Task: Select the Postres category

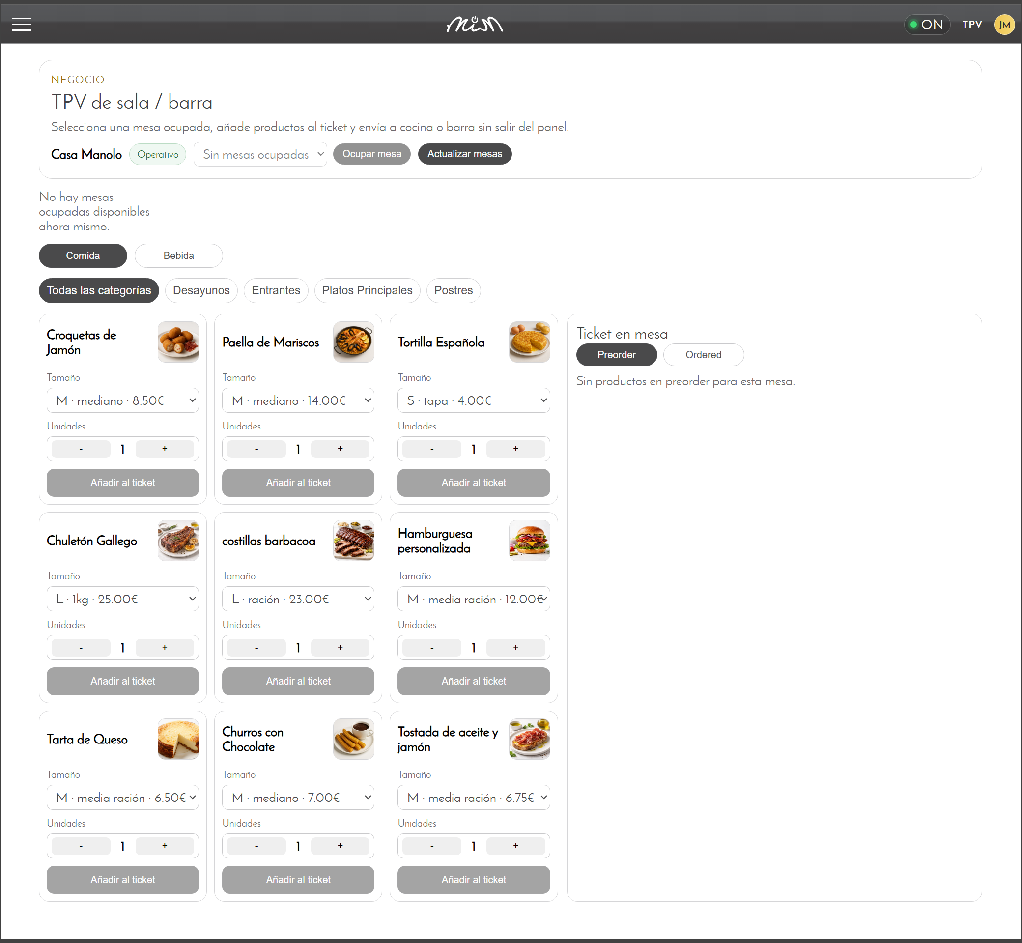Action: click(453, 290)
